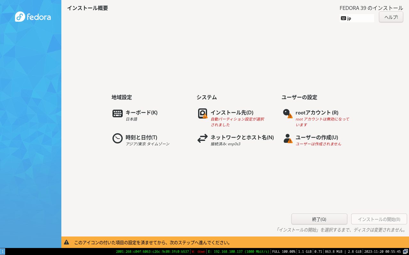409x255 pixels.
Task: Click the 863.8 MiB | 2.8 GiB memory entry
Action: 343,251
